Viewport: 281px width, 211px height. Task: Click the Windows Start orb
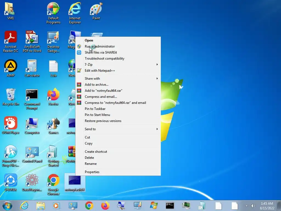click(x=7, y=206)
